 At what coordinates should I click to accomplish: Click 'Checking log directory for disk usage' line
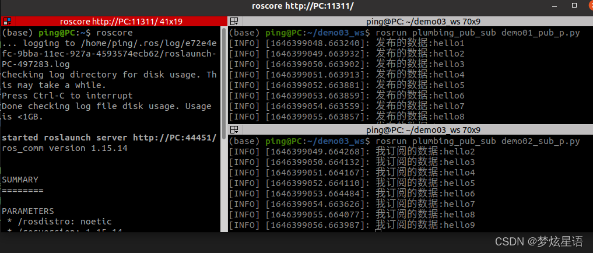point(109,75)
